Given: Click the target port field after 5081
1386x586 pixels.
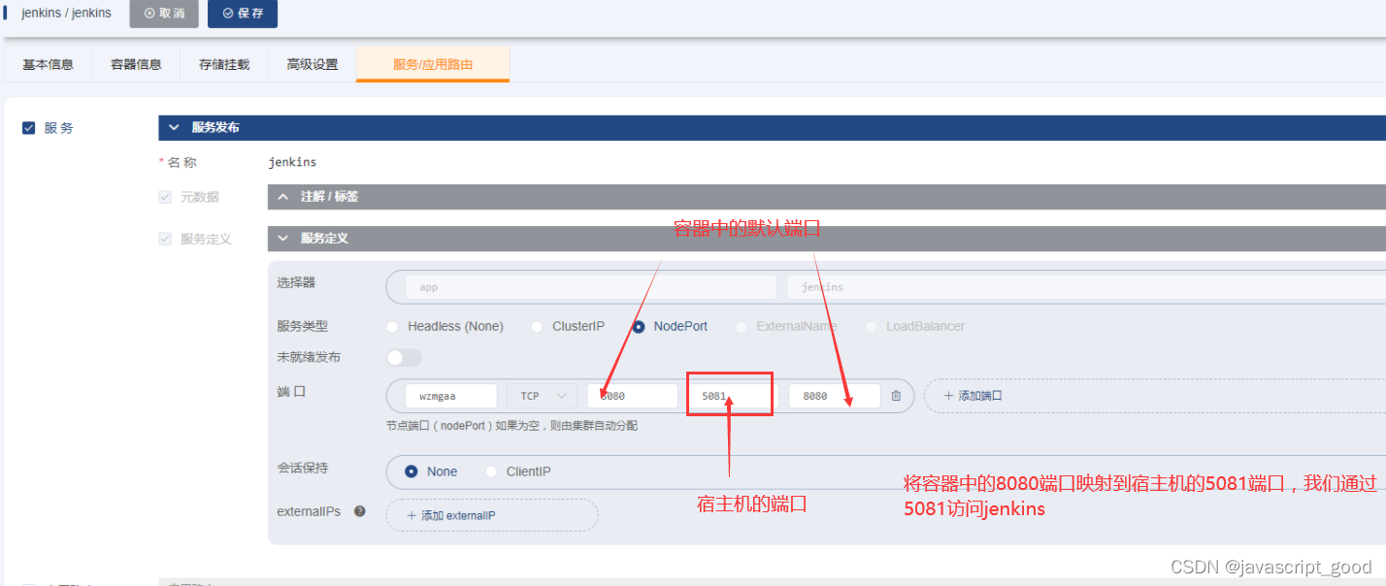Looking at the screenshot, I should [x=834, y=396].
